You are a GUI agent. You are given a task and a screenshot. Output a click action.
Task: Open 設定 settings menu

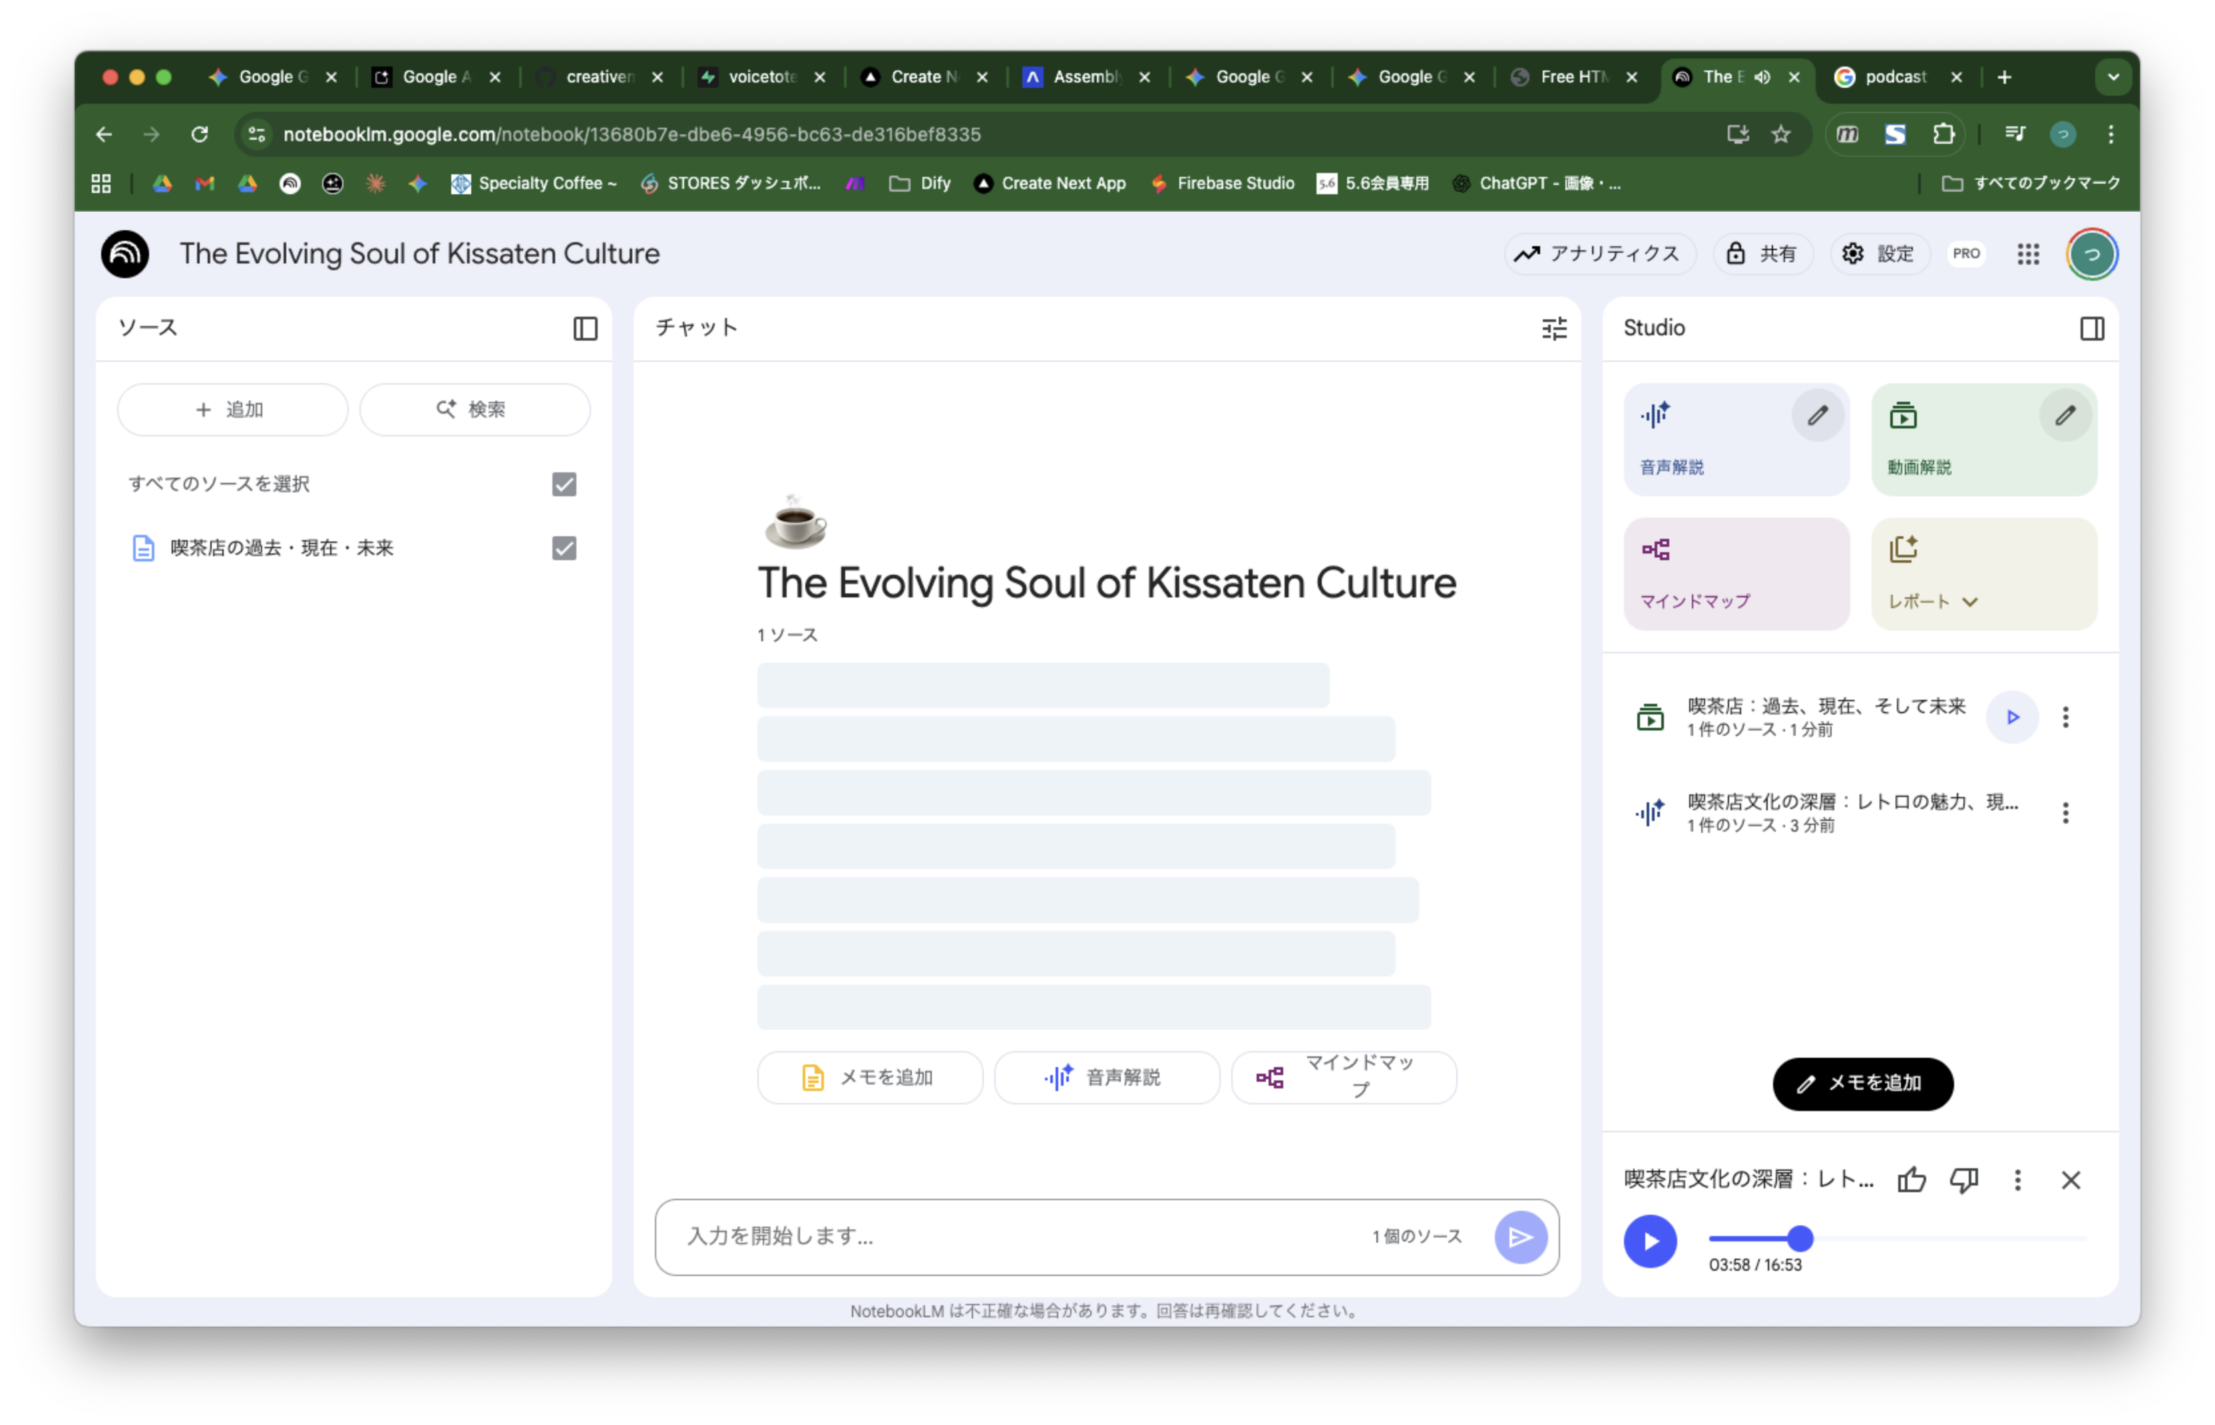click(1879, 253)
